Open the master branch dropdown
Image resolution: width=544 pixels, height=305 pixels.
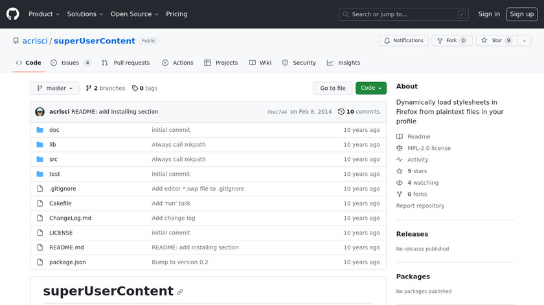[x=54, y=89]
